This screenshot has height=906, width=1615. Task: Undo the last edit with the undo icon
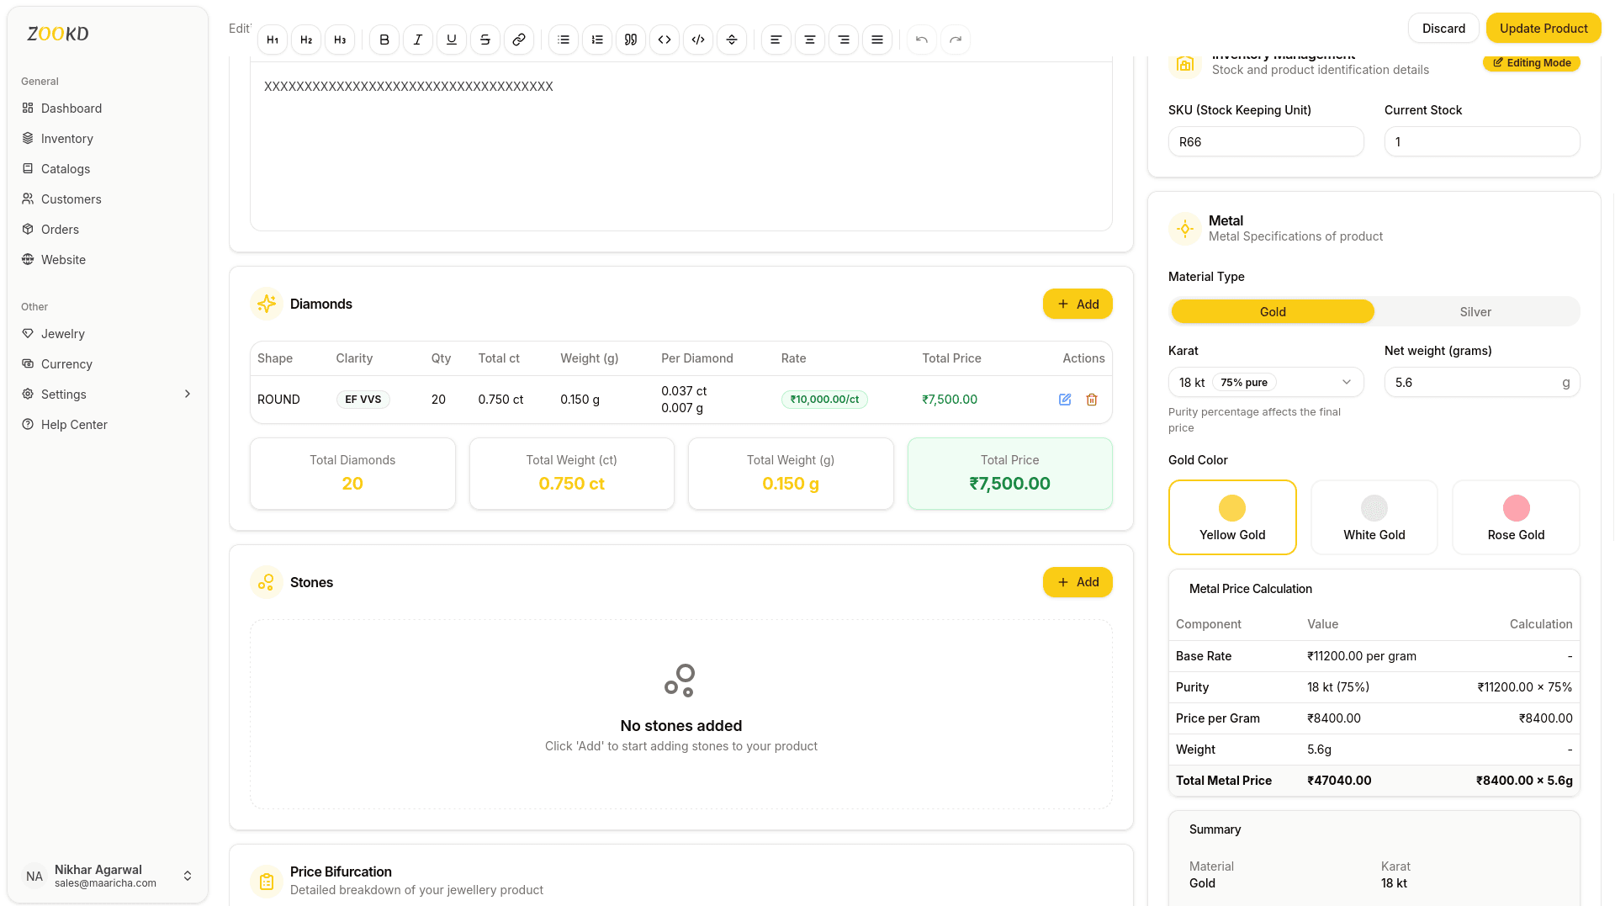pos(921,40)
